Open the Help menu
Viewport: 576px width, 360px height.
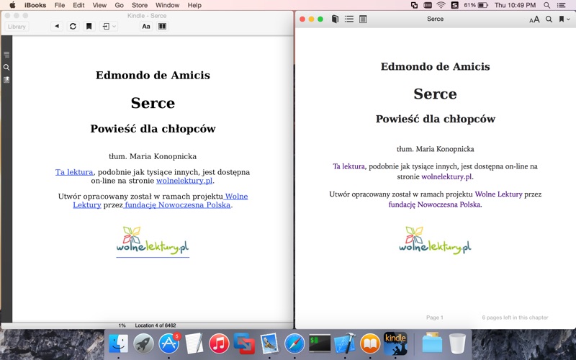(194, 5)
